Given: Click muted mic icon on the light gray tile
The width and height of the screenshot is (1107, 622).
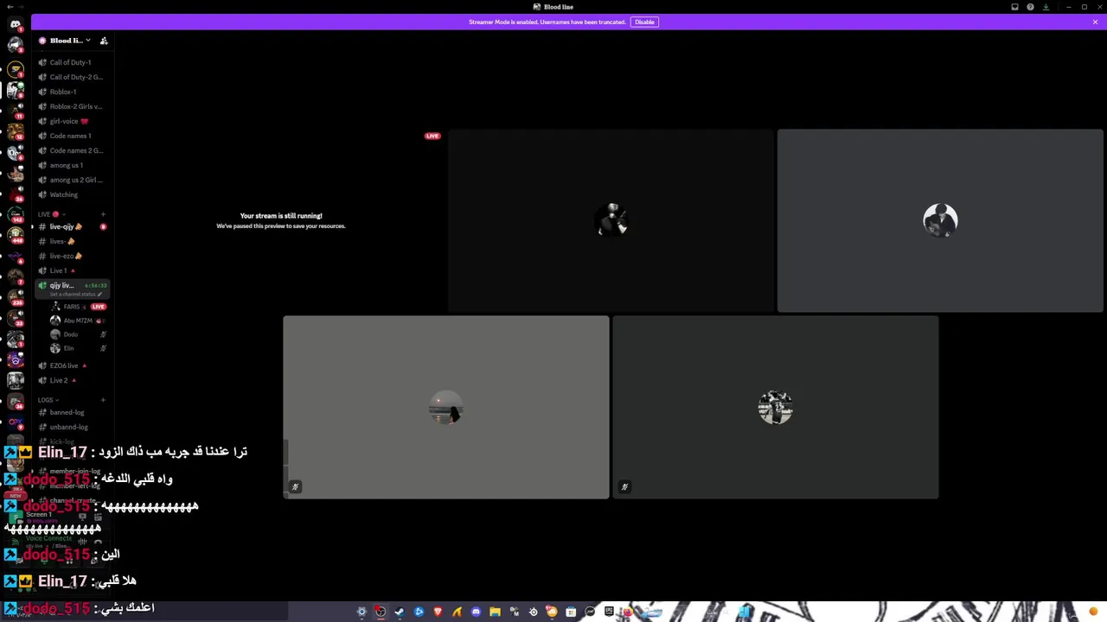Looking at the screenshot, I should point(295,486).
